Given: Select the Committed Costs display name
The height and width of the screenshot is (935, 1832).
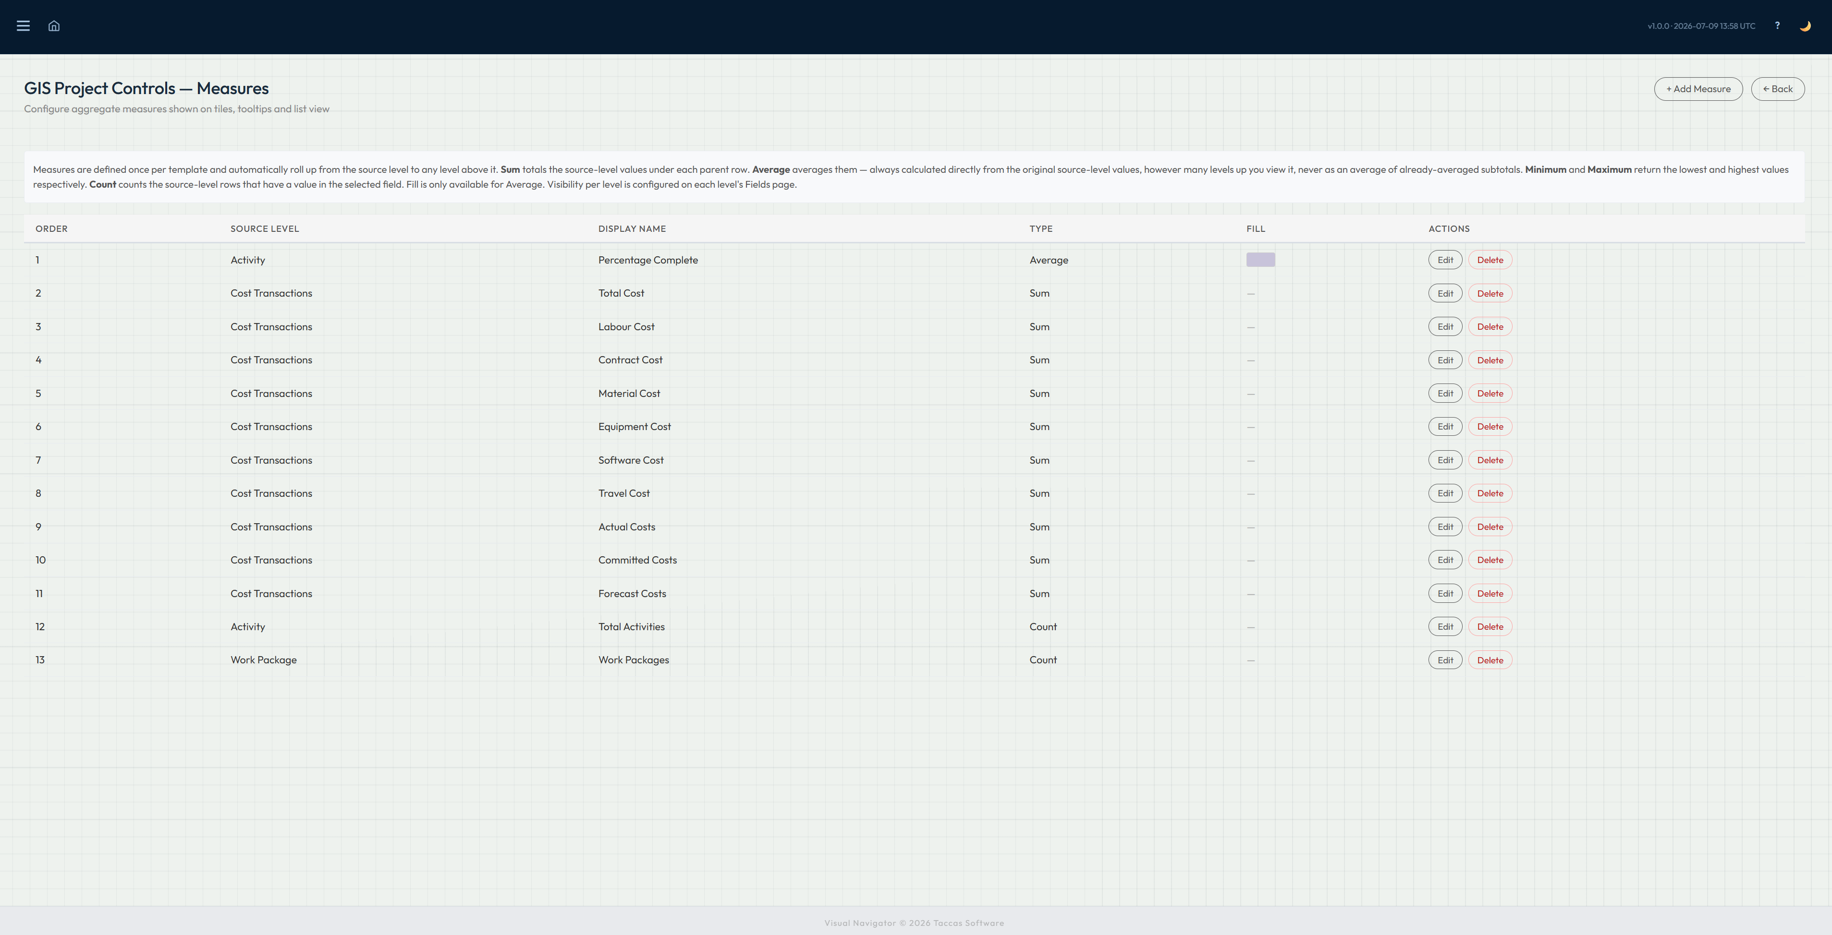Looking at the screenshot, I should click(x=637, y=561).
